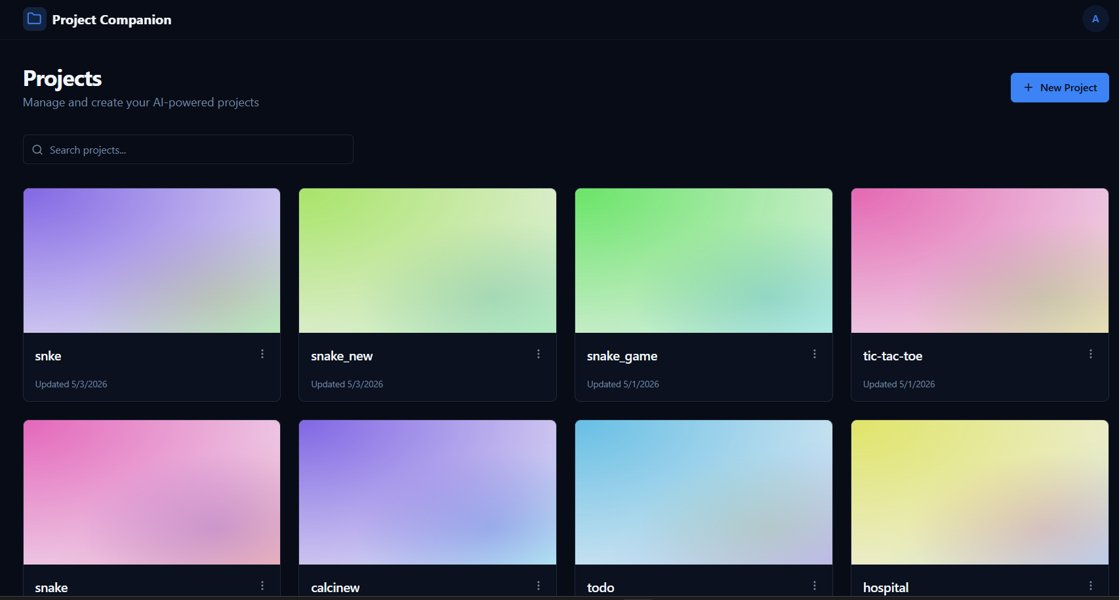Focus the Search projects input field
This screenshot has width=1119, height=600.
[188, 150]
